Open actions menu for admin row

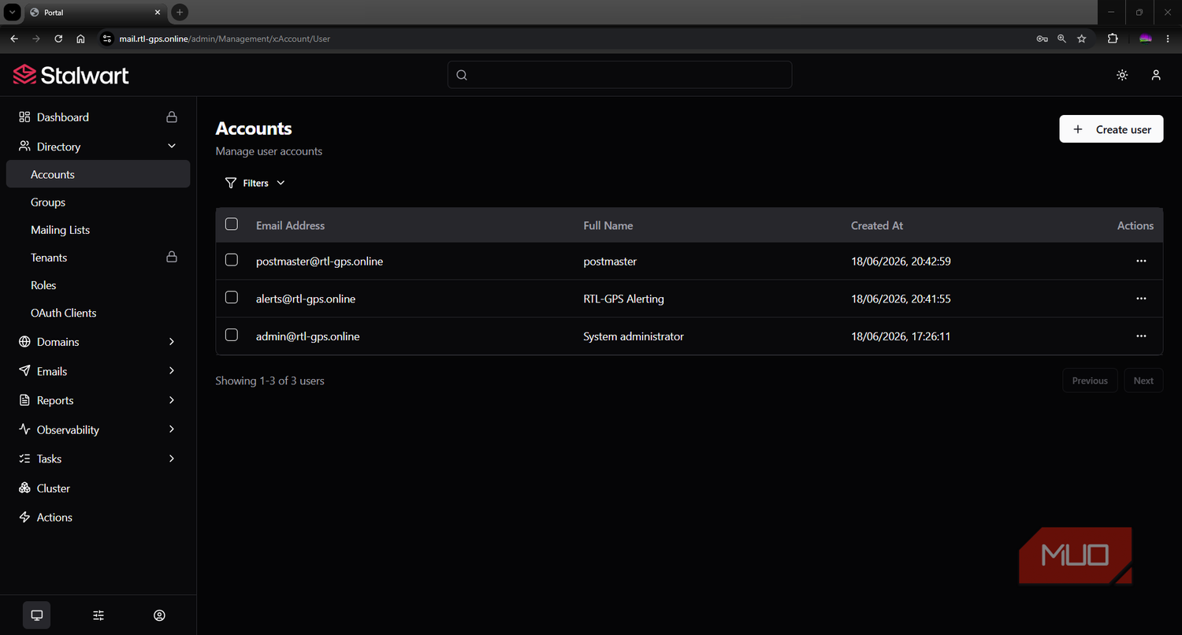(1141, 336)
